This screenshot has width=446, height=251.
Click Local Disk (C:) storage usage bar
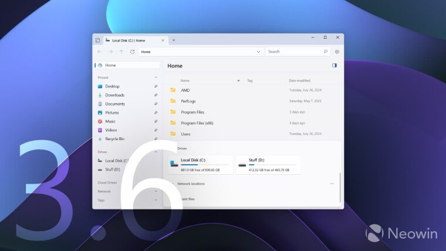pos(204,165)
